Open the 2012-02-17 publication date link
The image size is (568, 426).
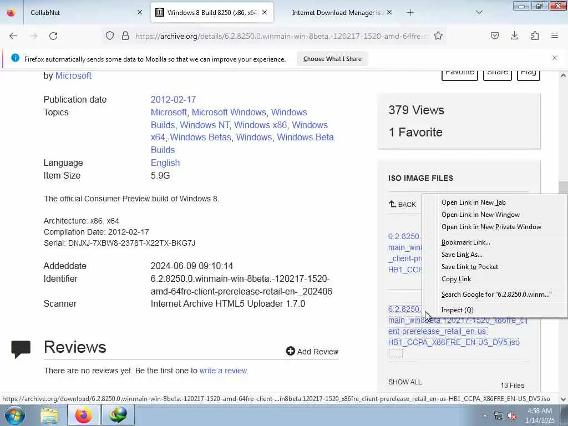173,100
